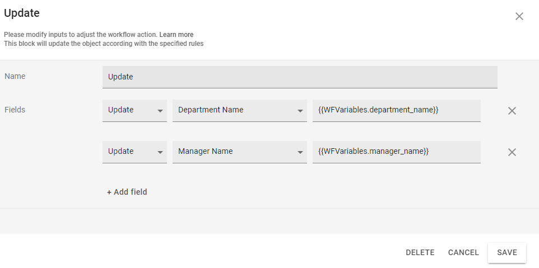This screenshot has height=268, width=539.
Task: Close the Update dialog with the X icon
Action: [x=519, y=16]
